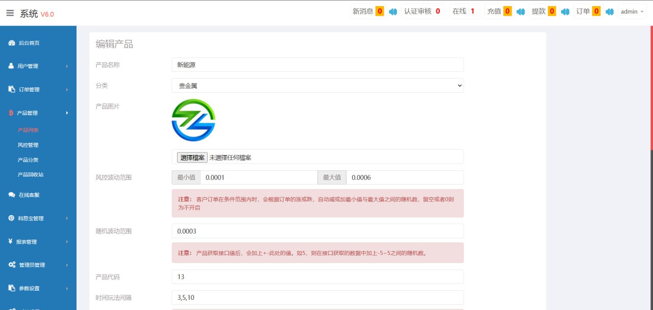Open the admin user dropdown
Screen dimensions: 653x310
tap(632, 12)
